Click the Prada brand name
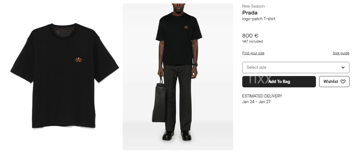The image size is (352, 153). click(250, 13)
